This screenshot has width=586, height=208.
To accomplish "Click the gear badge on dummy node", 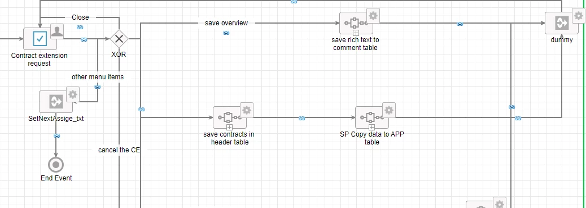I will click(x=579, y=16).
